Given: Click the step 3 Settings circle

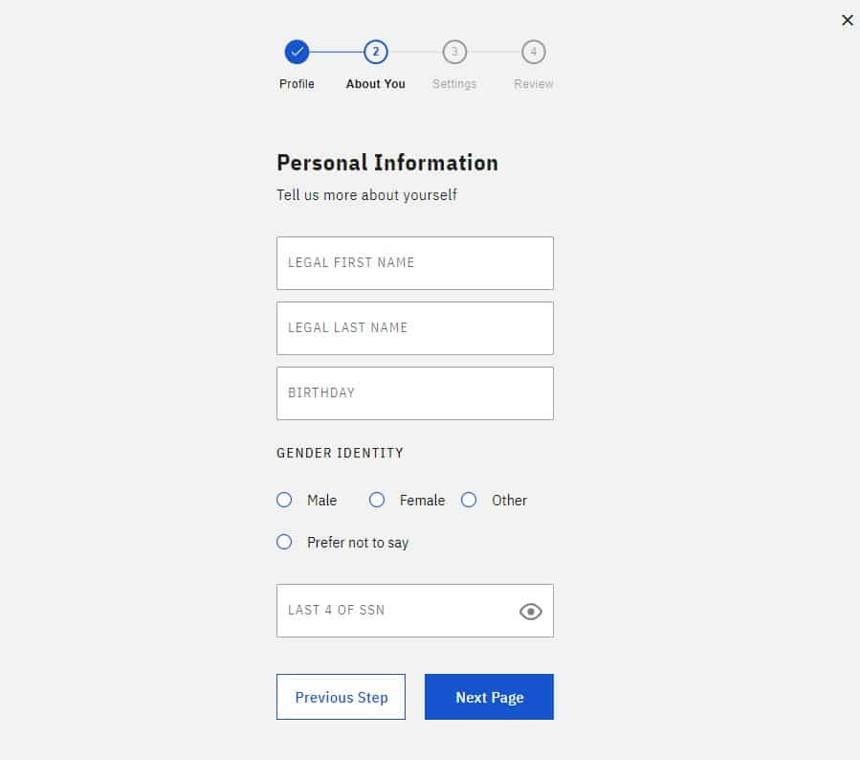Looking at the screenshot, I should pos(454,52).
